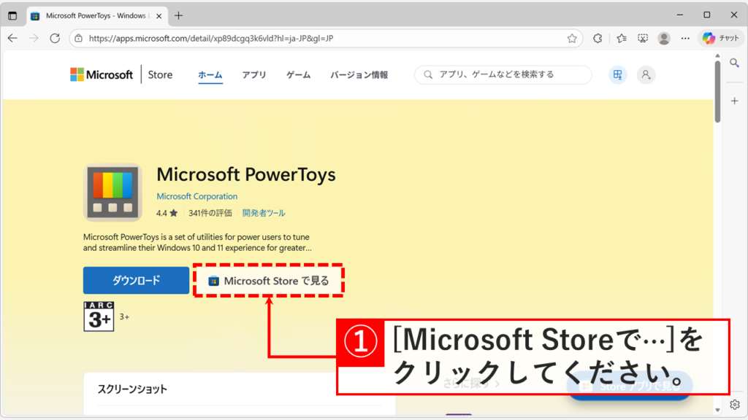
Task: Switch to the アプリ navigation tab
Action: pos(253,74)
